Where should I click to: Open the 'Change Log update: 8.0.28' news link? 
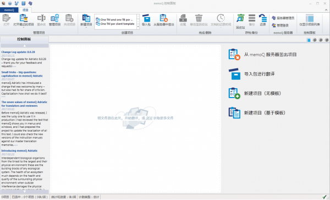pyautogui.click(x=18, y=52)
